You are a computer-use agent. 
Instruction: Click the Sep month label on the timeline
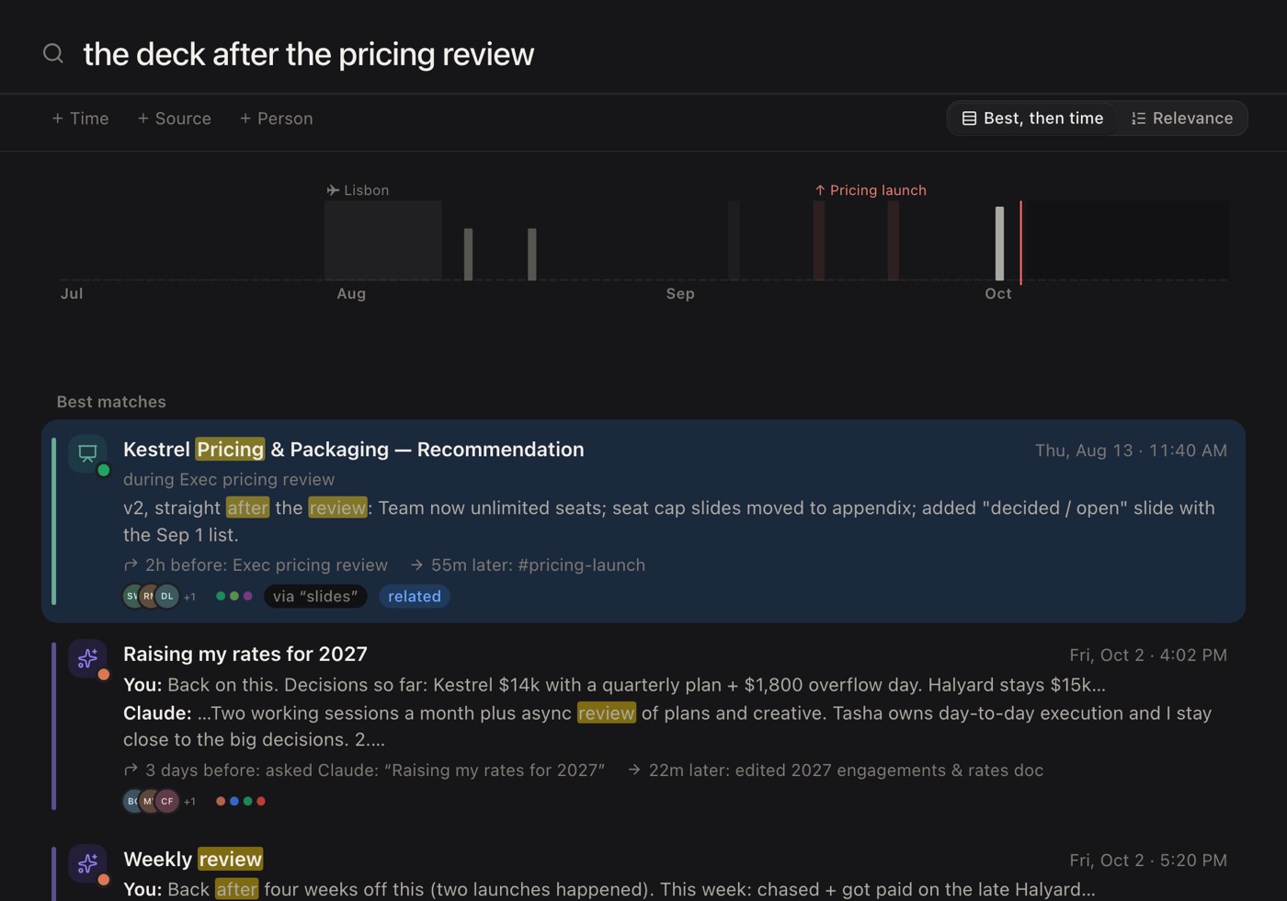(x=680, y=294)
